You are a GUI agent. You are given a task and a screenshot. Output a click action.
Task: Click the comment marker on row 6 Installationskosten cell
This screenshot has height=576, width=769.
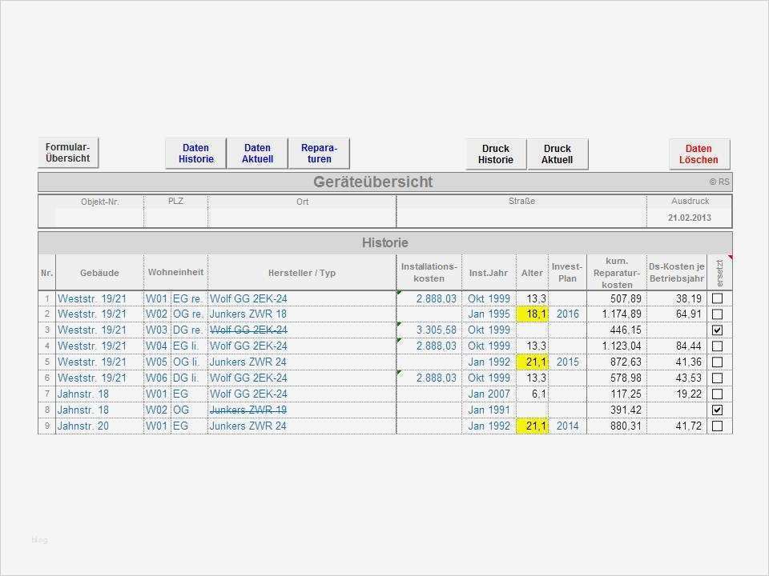coord(398,372)
